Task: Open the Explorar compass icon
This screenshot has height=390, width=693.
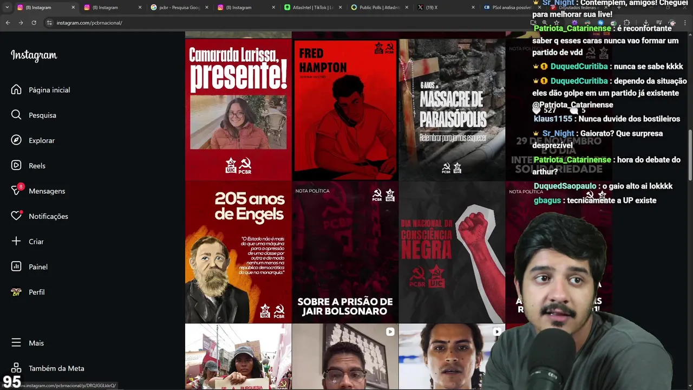Action: (x=16, y=140)
